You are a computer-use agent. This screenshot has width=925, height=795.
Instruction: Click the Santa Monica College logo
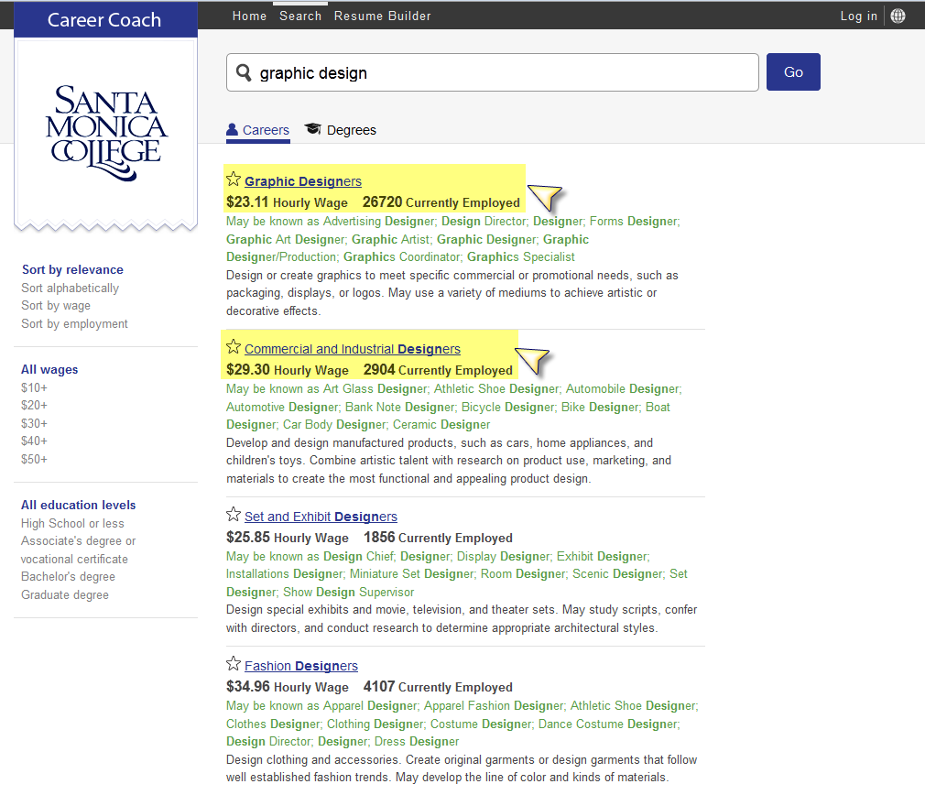105,131
